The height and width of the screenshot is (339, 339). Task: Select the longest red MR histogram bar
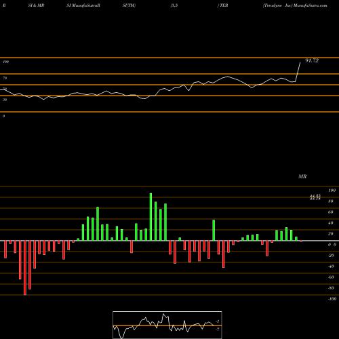(25, 268)
